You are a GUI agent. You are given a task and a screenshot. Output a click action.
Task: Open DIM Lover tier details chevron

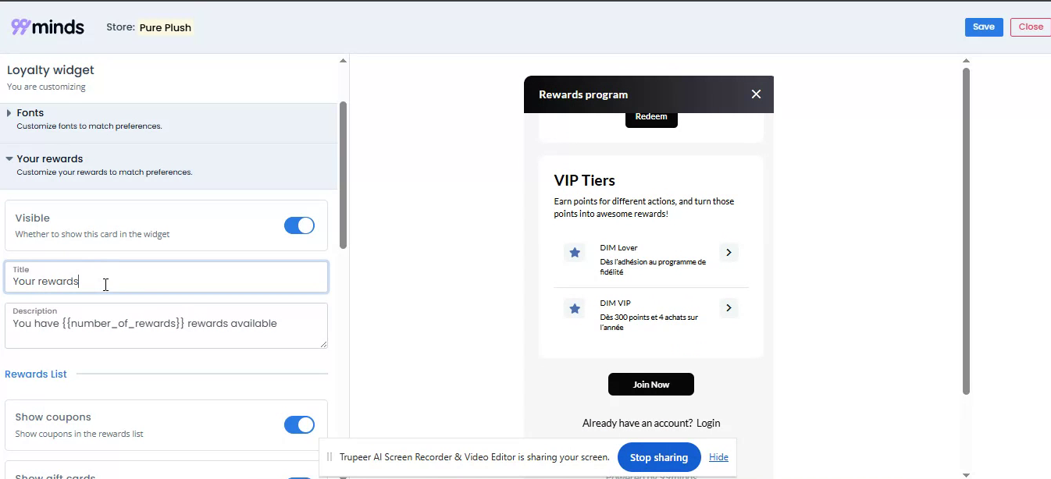[x=729, y=252]
